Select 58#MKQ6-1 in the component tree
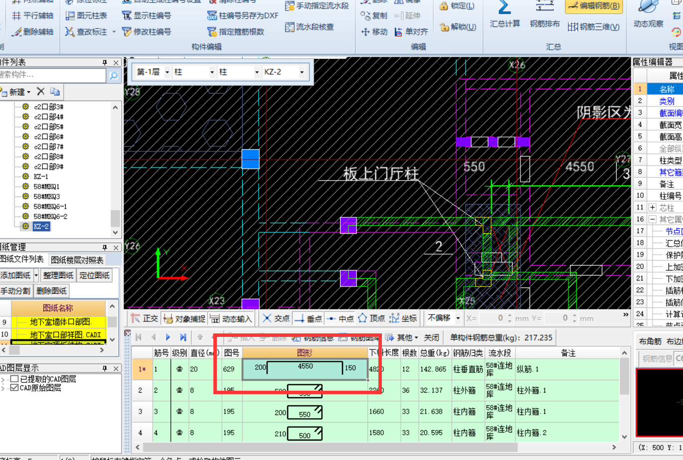The width and height of the screenshot is (683, 460). pyautogui.click(x=50, y=206)
